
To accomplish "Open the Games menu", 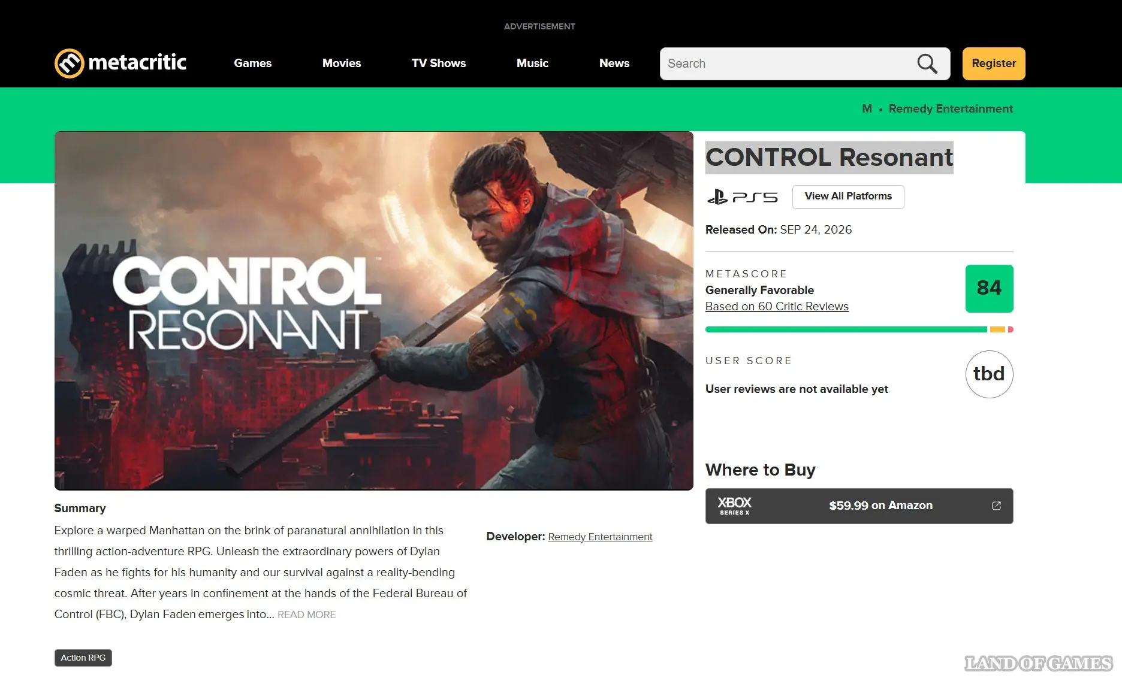I will [x=252, y=63].
